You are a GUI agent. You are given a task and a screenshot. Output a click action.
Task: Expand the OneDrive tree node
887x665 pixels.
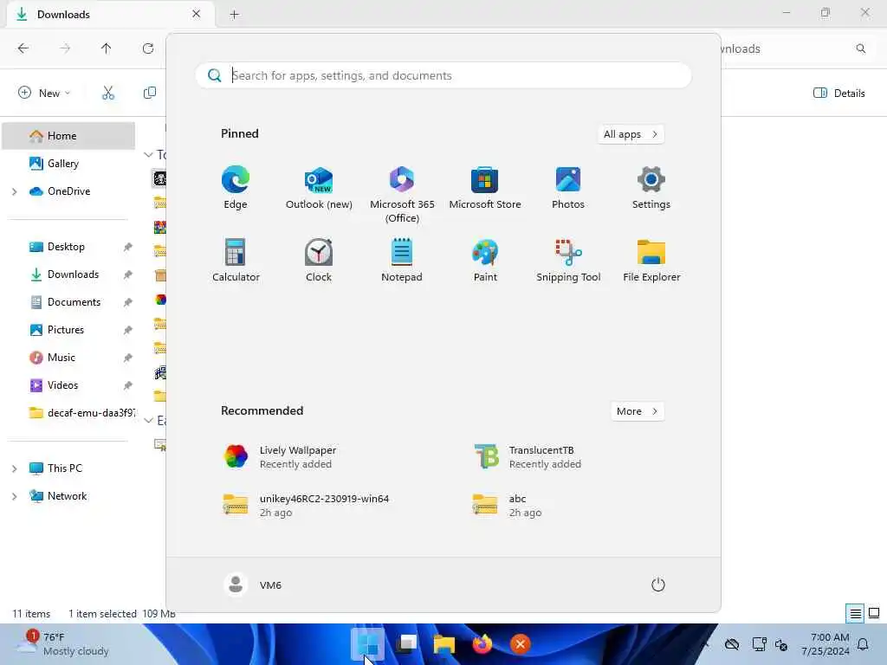coord(14,191)
